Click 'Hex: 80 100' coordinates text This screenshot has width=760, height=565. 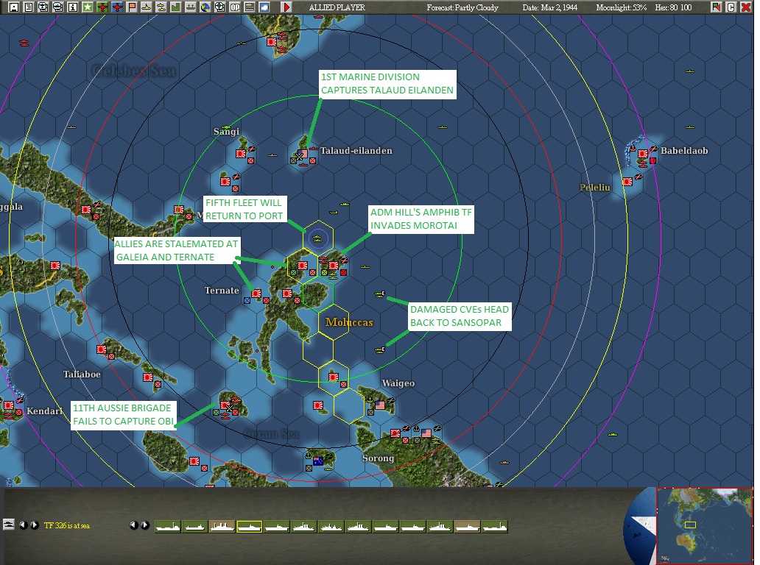[x=673, y=7]
